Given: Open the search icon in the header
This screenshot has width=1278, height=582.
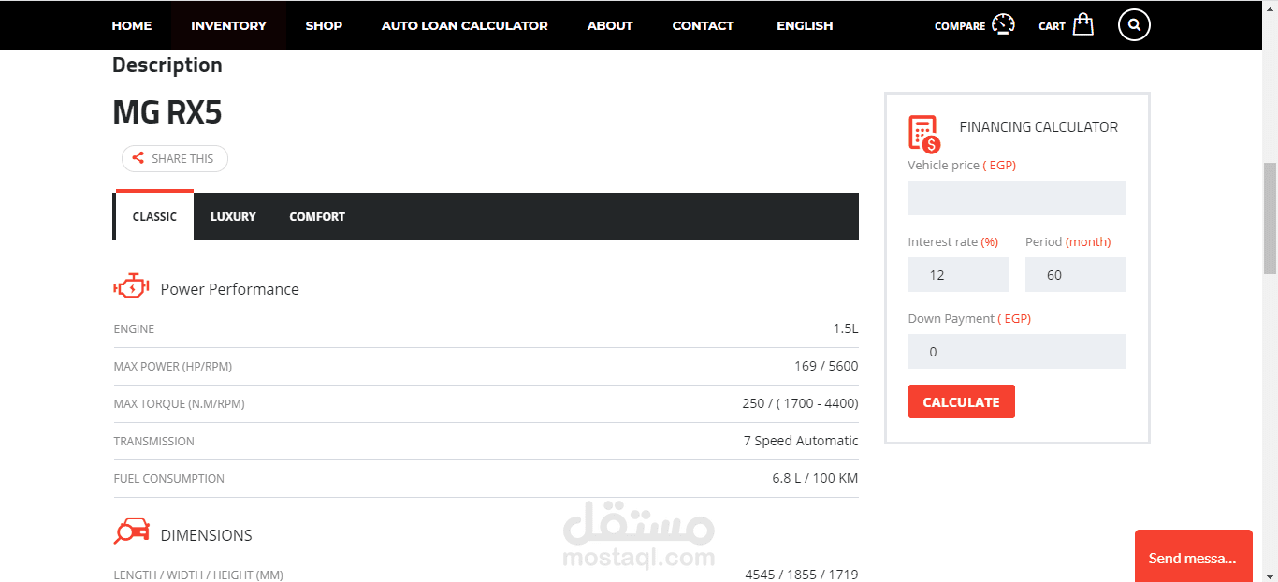Looking at the screenshot, I should (x=1134, y=25).
